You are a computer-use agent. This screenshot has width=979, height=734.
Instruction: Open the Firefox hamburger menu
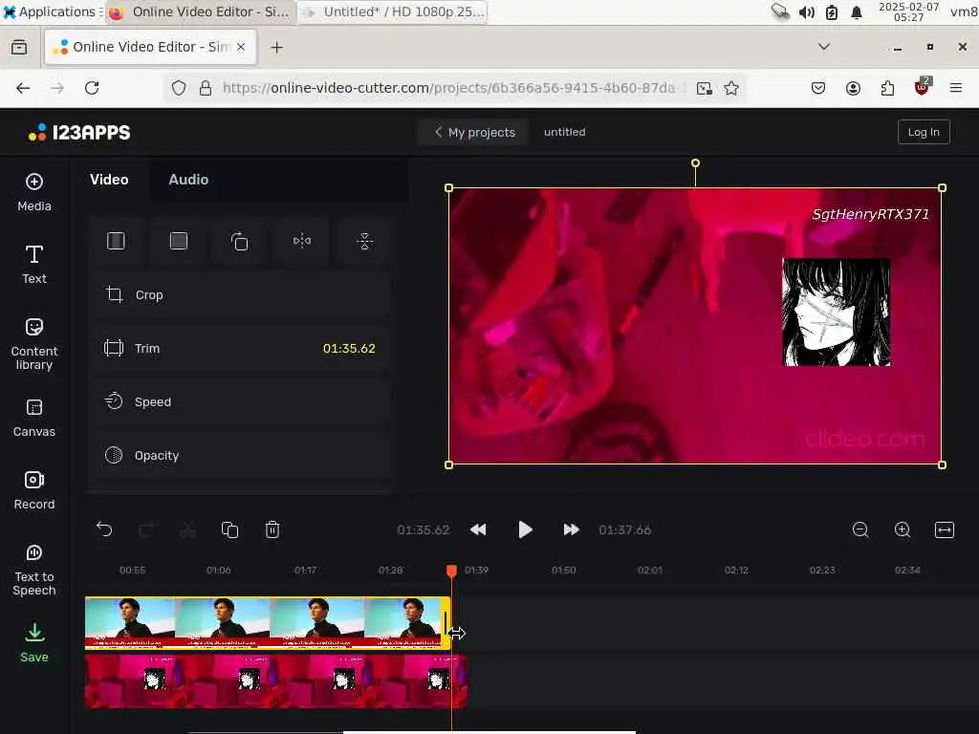click(955, 88)
